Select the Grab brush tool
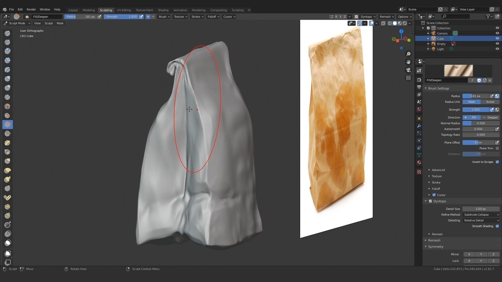 (x=7, y=161)
